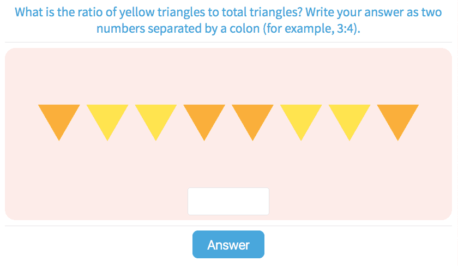
Task: Click the divider line above the Answer button
Action: pyautogui.click(x=109, y=226)
